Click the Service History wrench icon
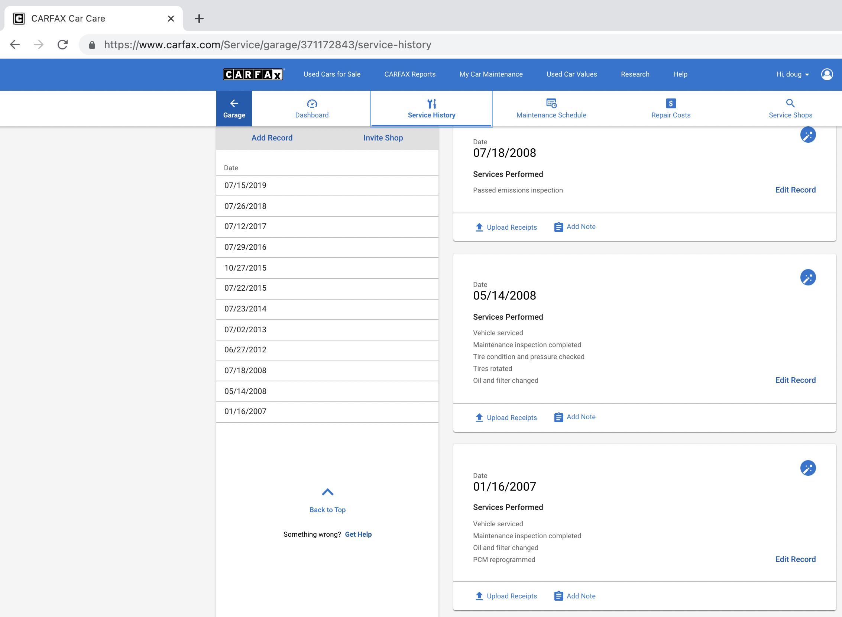The image size is (842, 617). [x=432, y=103]
